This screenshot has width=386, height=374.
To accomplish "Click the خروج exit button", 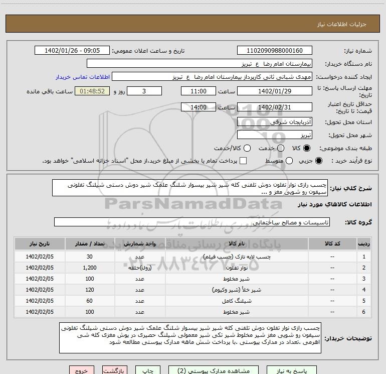I will point(82,370).
